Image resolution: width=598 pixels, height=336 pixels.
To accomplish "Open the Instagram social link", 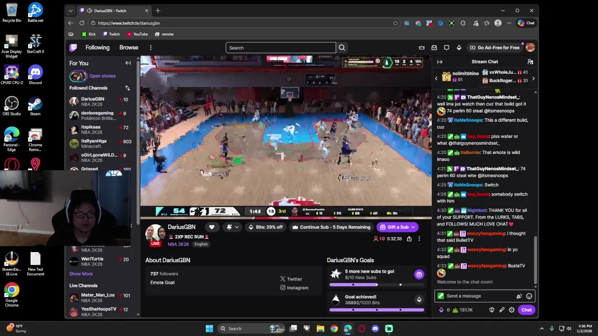I will (294, 288).
